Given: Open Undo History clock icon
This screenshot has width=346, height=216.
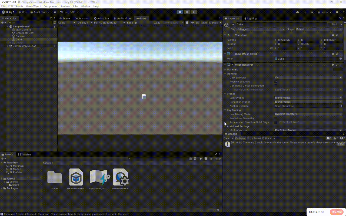Looking at the screenshot, I should point(305,12).
